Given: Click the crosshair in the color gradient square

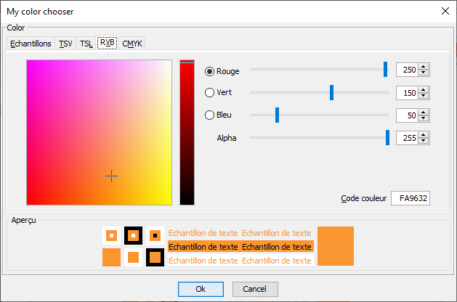Looking at the screenshot, I should pyautogui.click(x=111, y=176).
